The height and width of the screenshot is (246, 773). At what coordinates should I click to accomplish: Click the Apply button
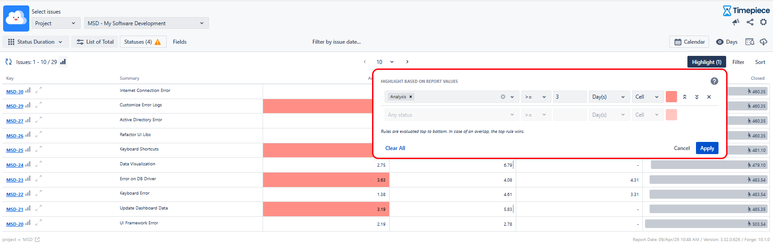click(x=707, y=148)
